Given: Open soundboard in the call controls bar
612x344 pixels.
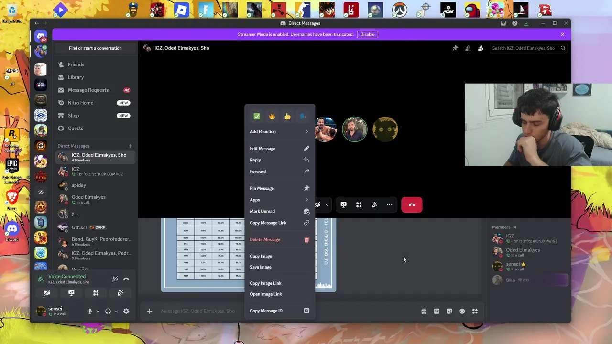Looking at the screenshot, I should (374, 205).
